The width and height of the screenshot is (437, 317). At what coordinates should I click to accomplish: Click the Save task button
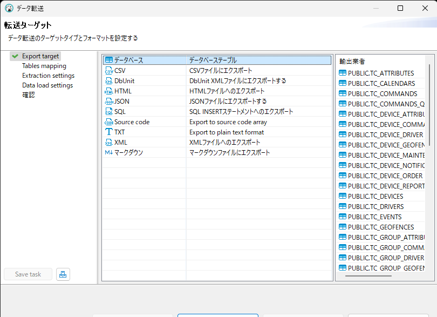click(x=28, y=274)
